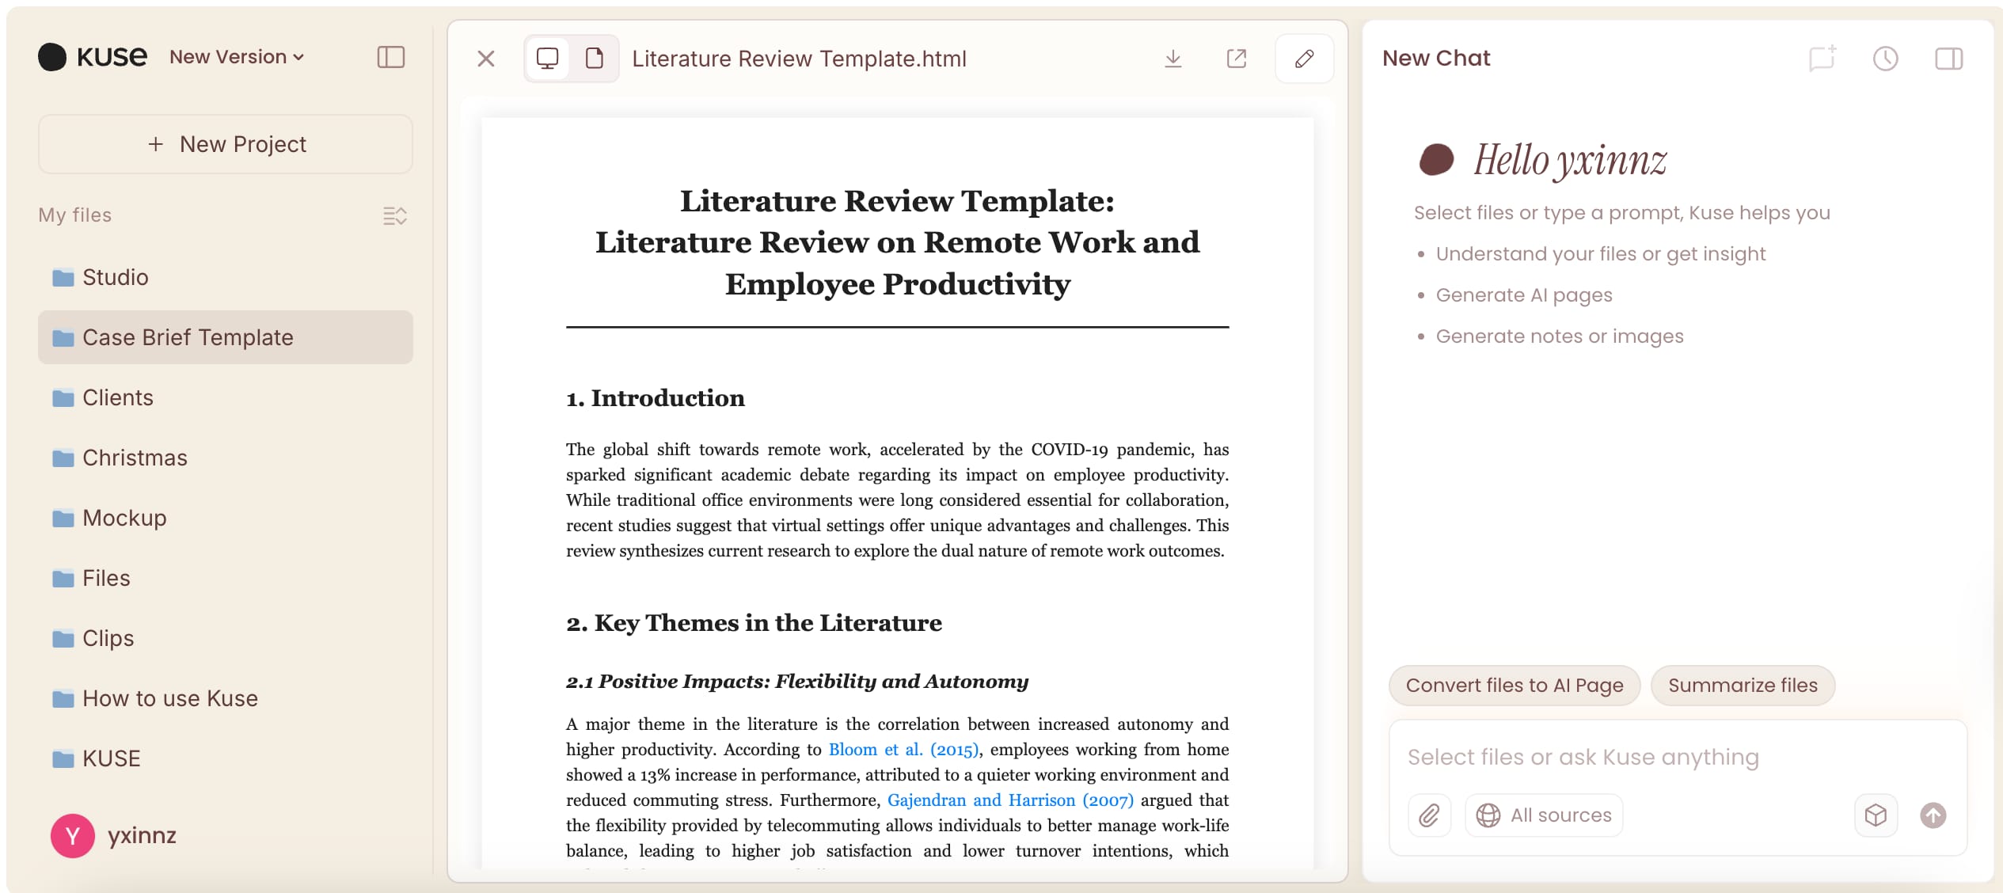Open the New Version dropdown
Screen dimensions: 2003x893
click(237, 57)
